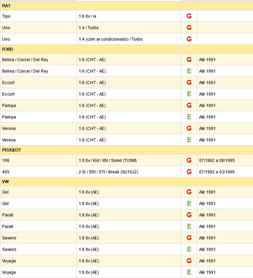The height and width of the screenshot is (278, 253).
Task: Click the red G icon in the first Pampa row
Action: [x=189, y=106]
